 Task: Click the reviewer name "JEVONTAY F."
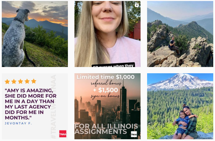point(18,123)
